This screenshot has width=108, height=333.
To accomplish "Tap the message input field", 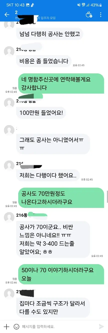I will click(x=58, y=326).
